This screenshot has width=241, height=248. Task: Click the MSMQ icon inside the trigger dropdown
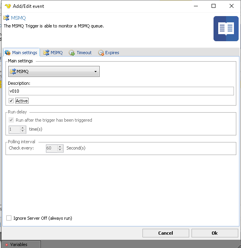13,71
